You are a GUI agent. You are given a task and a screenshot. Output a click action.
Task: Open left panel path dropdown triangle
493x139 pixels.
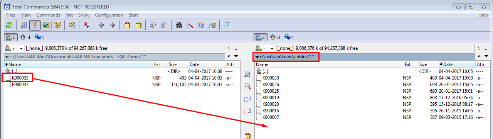pos(7,57)
